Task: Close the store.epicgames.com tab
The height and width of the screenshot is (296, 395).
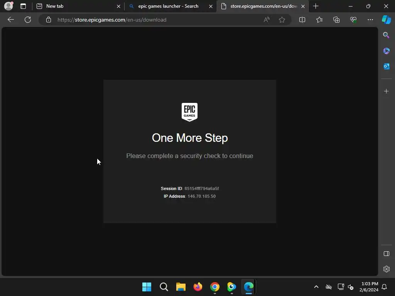Action: pos(303,6)
